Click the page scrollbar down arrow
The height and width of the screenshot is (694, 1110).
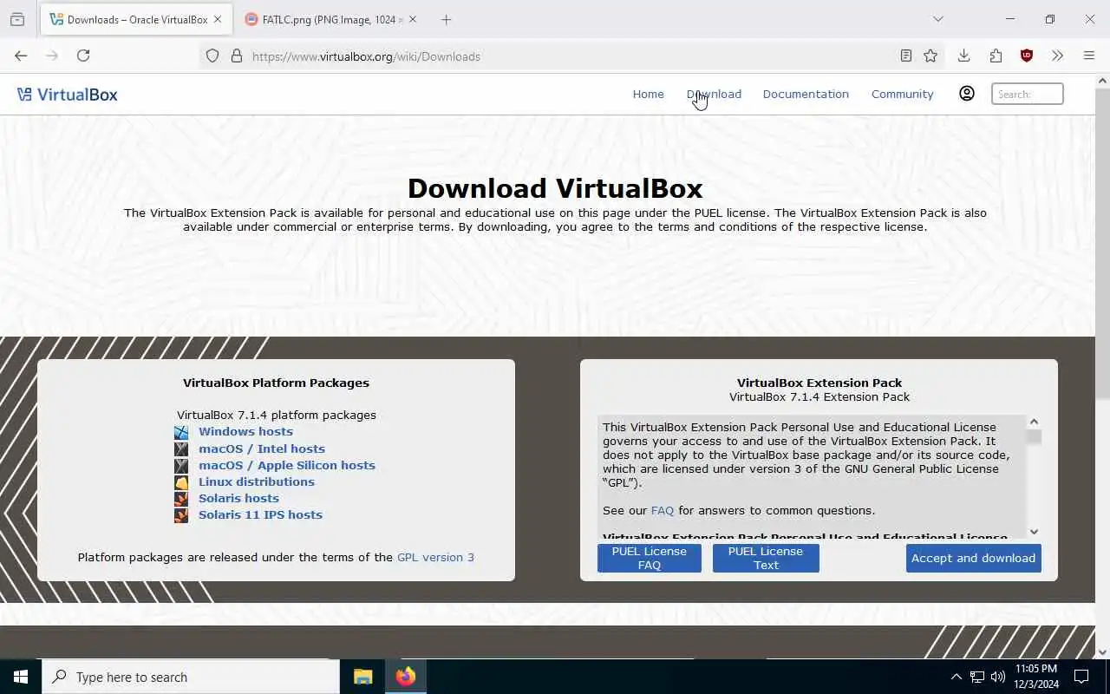pyautogui.click(x=1102, y=652)
